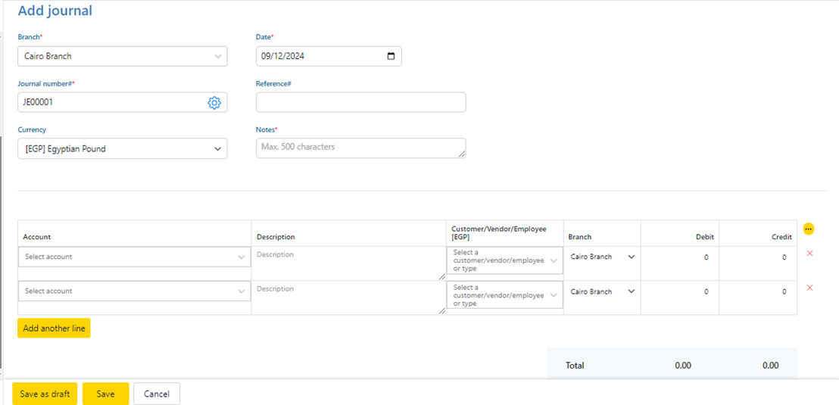Viewport: 839px width, 405px height.
Task: Expand the Currency dropdown for Egyptian Pound
Action: [122, 149]
